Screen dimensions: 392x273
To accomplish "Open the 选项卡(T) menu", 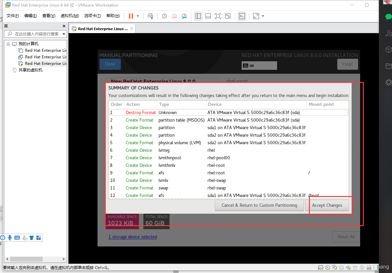I will (93, 16).
